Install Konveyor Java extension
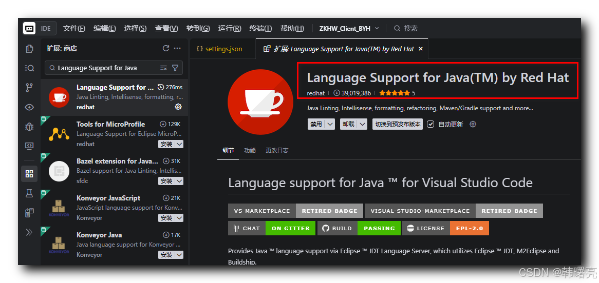The width and height of the screenshot is (599, 283). tap(166, 255)
